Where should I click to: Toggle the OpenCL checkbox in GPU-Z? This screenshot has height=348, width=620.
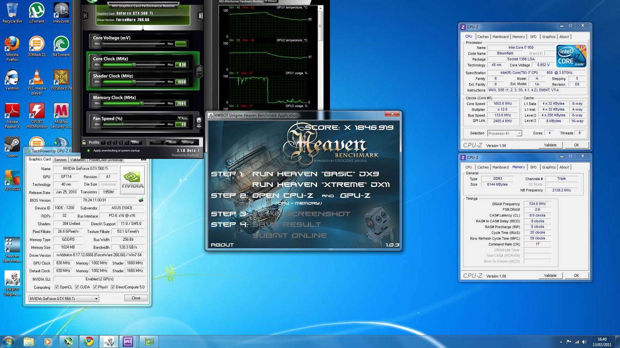[57, 287]
